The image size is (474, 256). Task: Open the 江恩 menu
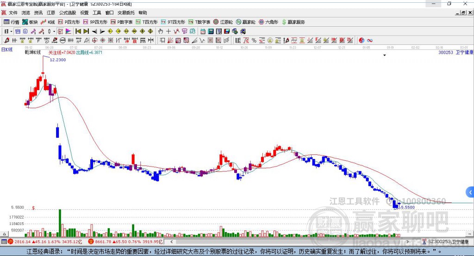coord(51,12)
